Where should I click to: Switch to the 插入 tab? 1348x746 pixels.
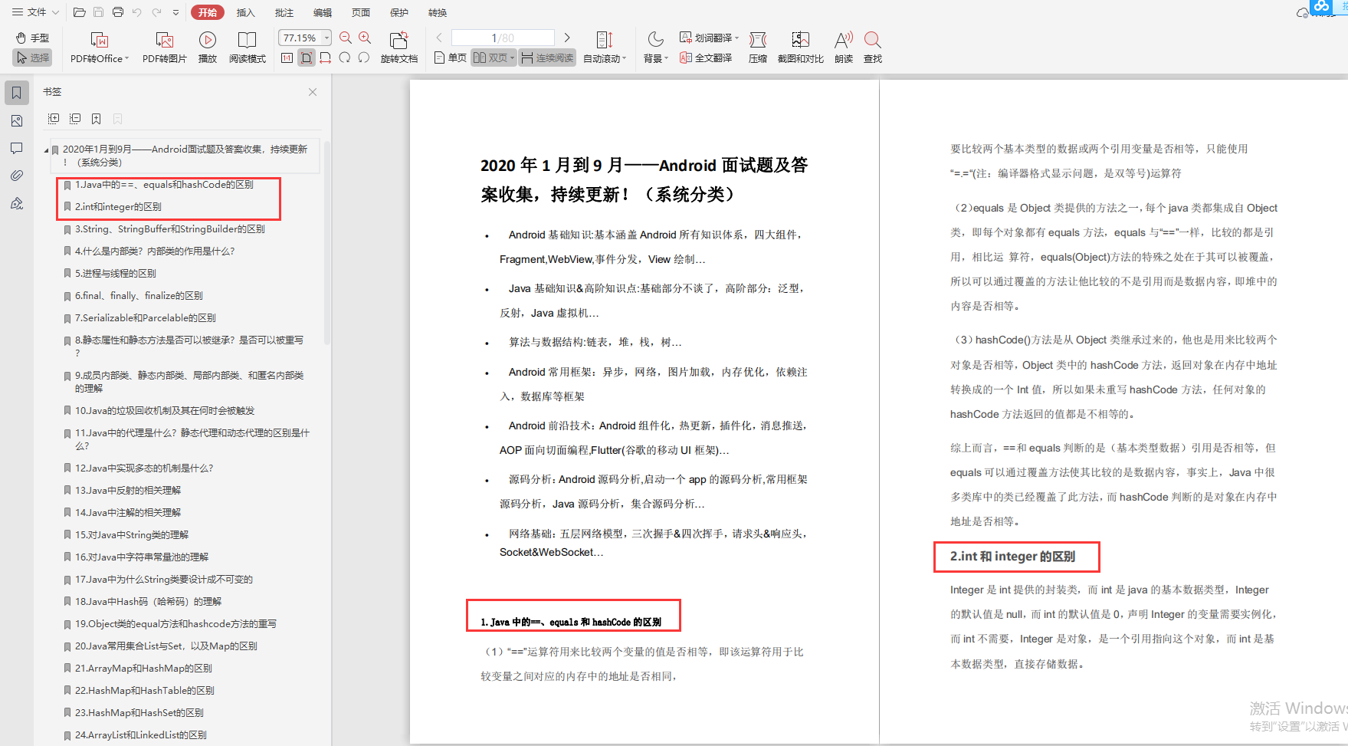coord(245,12)
